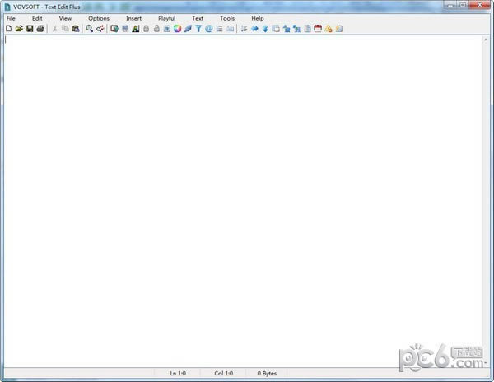Open the File menu
Screen dimensions: 494x382
[11, 18]
